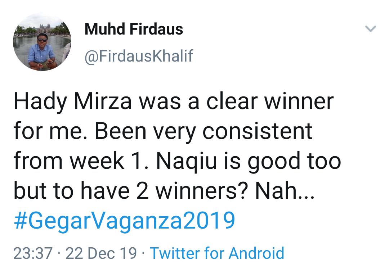Click the phrase "clear winner" in the tweet

click(270, 102)
